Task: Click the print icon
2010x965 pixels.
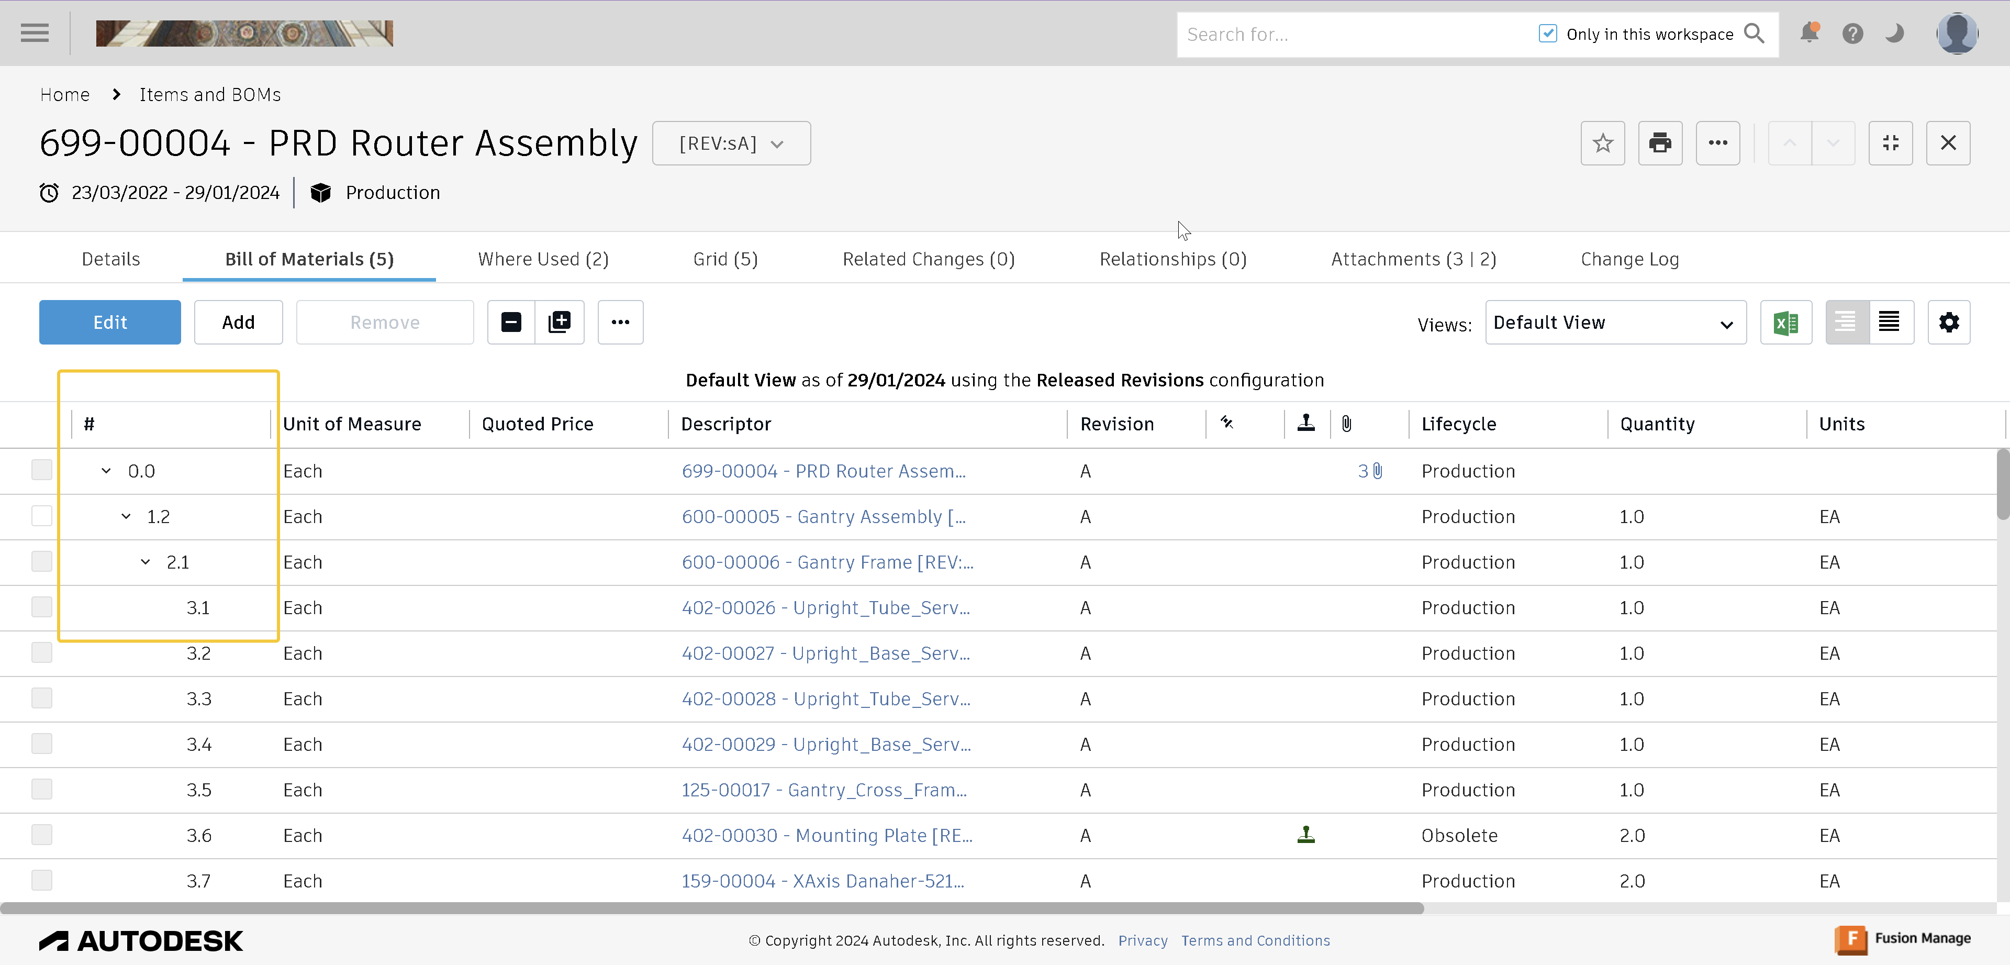Action: (x=1660, y=143)
